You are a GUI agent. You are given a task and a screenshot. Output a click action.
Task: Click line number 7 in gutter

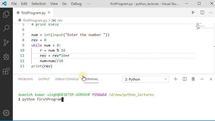click(x=23, y=35)
